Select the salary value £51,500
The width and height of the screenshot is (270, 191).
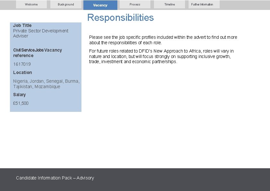[21, 103]
